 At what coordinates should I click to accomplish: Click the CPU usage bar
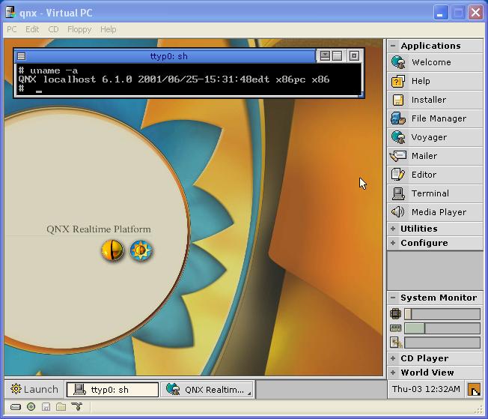click(442, 314)
